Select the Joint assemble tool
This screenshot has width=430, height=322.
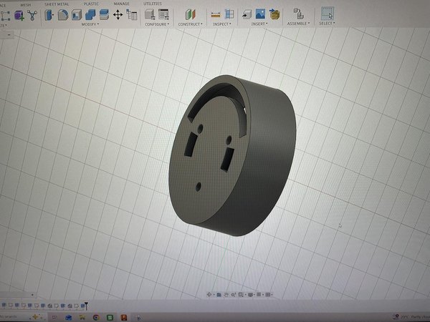coord(298,13)
